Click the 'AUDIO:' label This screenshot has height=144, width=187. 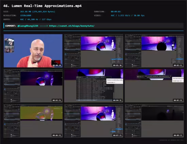[7, 19]
